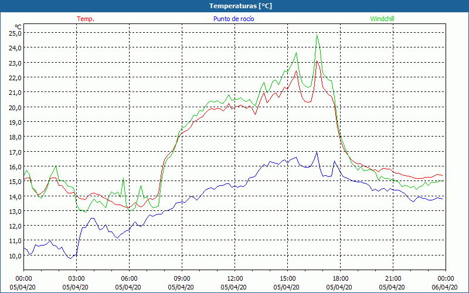The image size is (469, 293).
Task: Click the 21,0 y-axis value
Action: point(15,93)
